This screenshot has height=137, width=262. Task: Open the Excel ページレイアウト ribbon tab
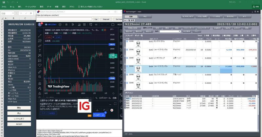click(x=30, y=7)
